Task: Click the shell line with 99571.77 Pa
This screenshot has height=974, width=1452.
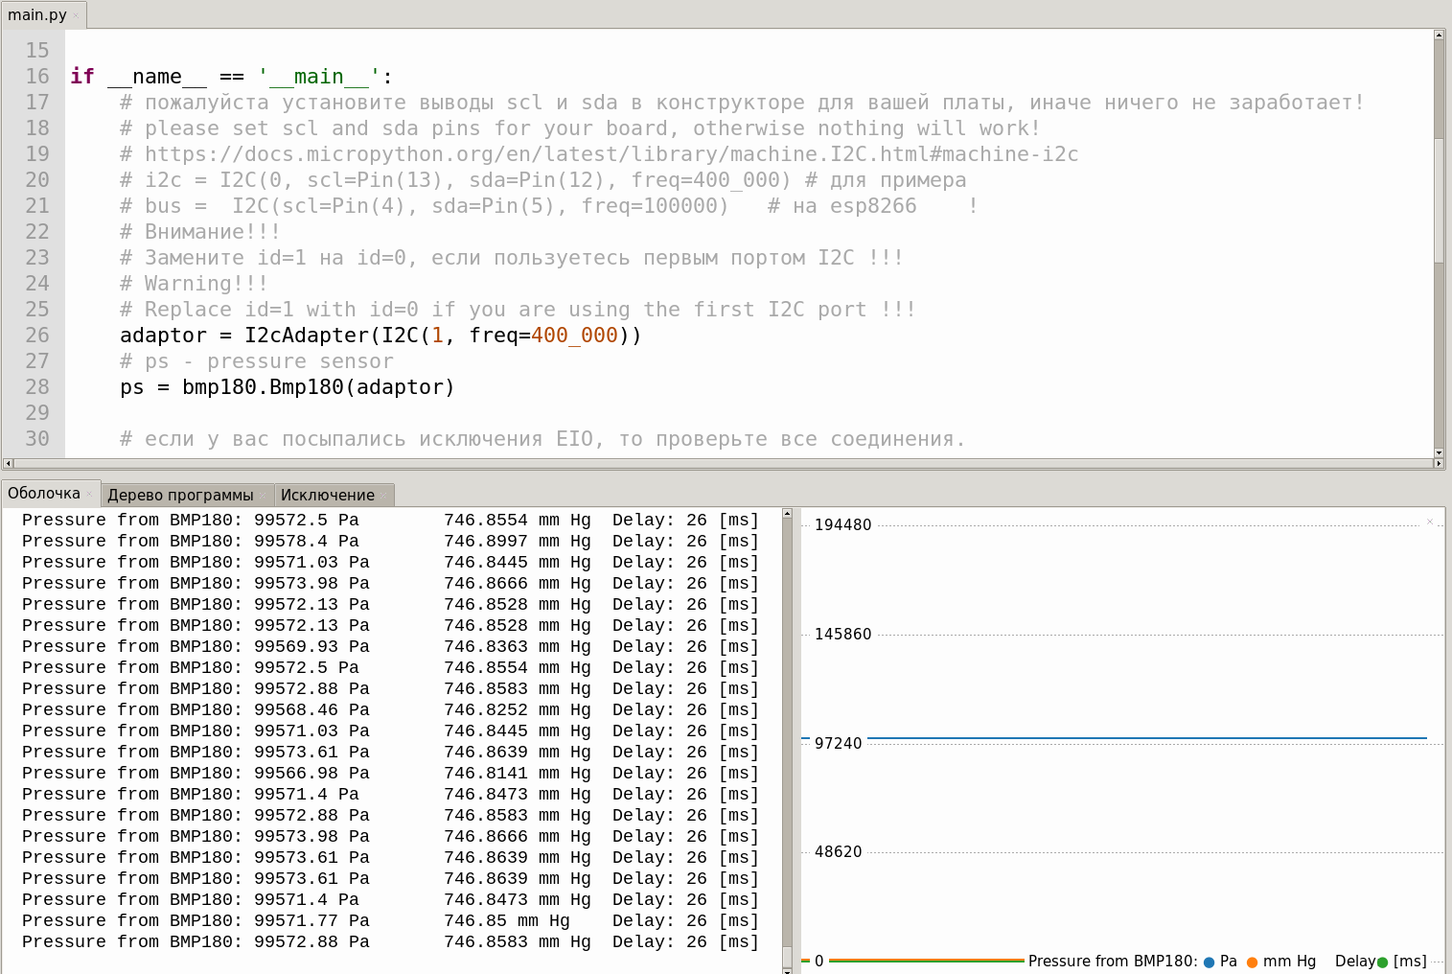Action: click(x=390, y=920)
